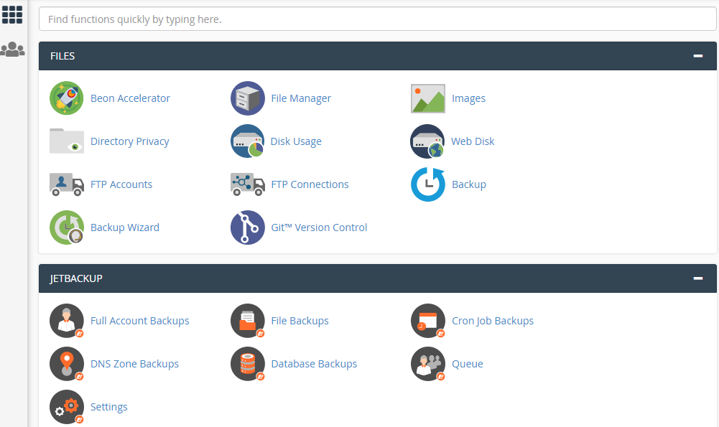The height and width of the screenshot is (427, 719).
Task: Open the Database Backups icon
Action: pos(248,364)
